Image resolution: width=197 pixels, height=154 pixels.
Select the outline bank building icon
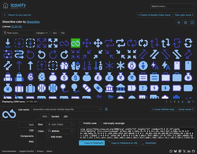click(109, 88)
